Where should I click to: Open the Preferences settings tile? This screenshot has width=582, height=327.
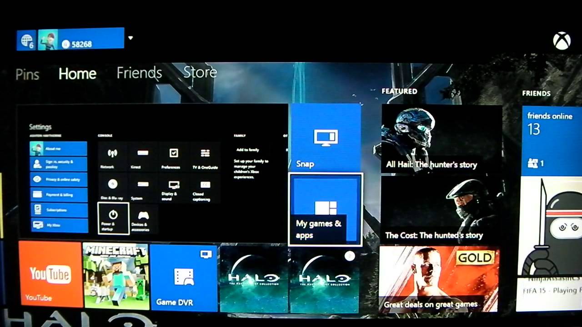click(x=174, y=157)
